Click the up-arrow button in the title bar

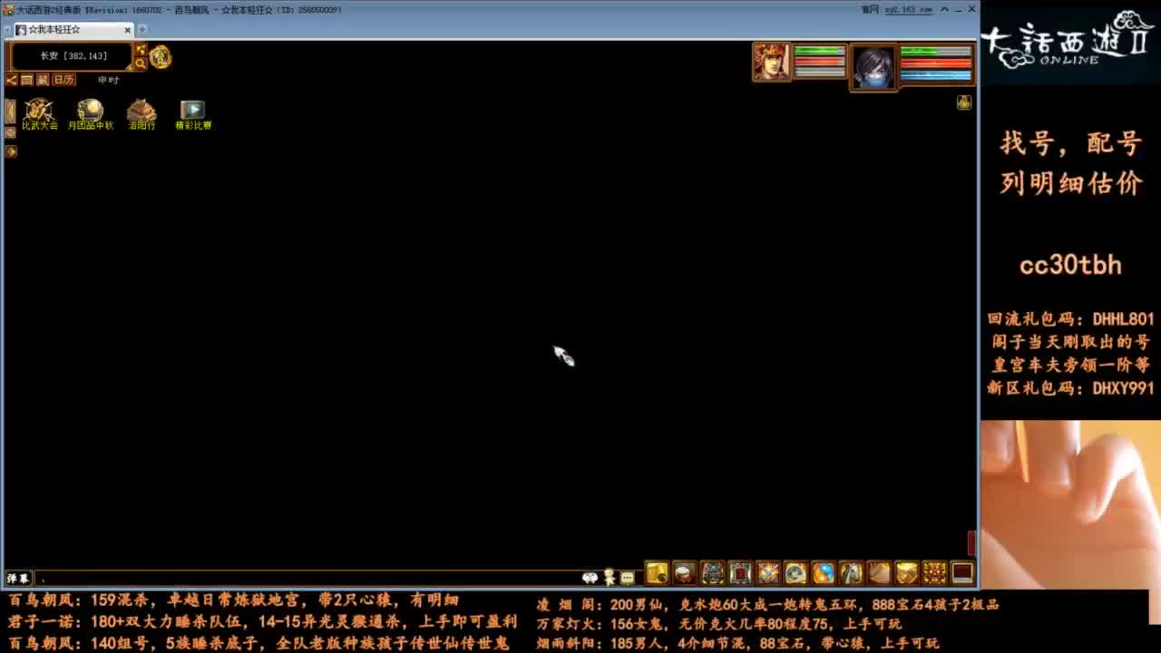coord(944,9)
